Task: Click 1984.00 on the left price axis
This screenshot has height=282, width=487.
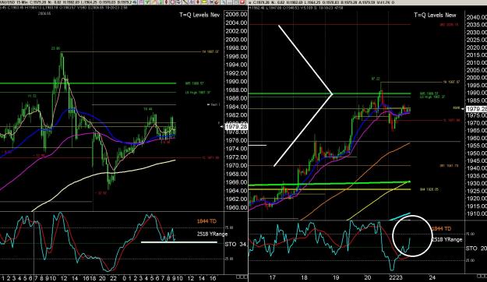Action: point(236,107)
